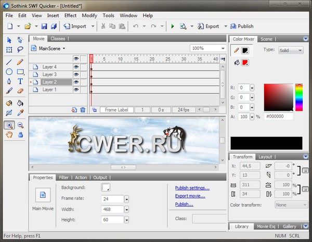
Task: Click the Publish settings link
Action: point(192,188)
